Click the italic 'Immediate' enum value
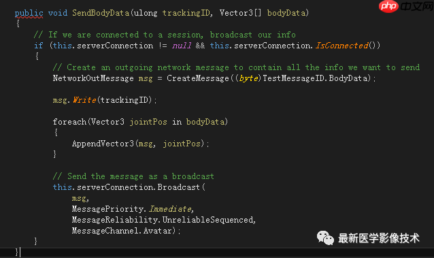 [x=170, y=209]
